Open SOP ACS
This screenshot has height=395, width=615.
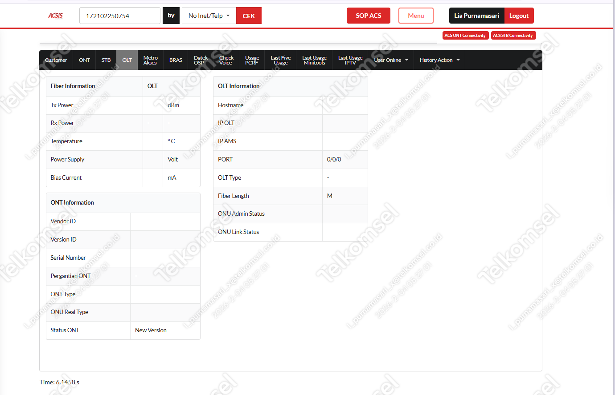click(x=369, y=16)
